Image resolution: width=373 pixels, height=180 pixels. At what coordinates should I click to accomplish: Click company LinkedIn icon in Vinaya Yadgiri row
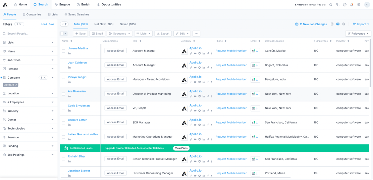pos(204,82)
